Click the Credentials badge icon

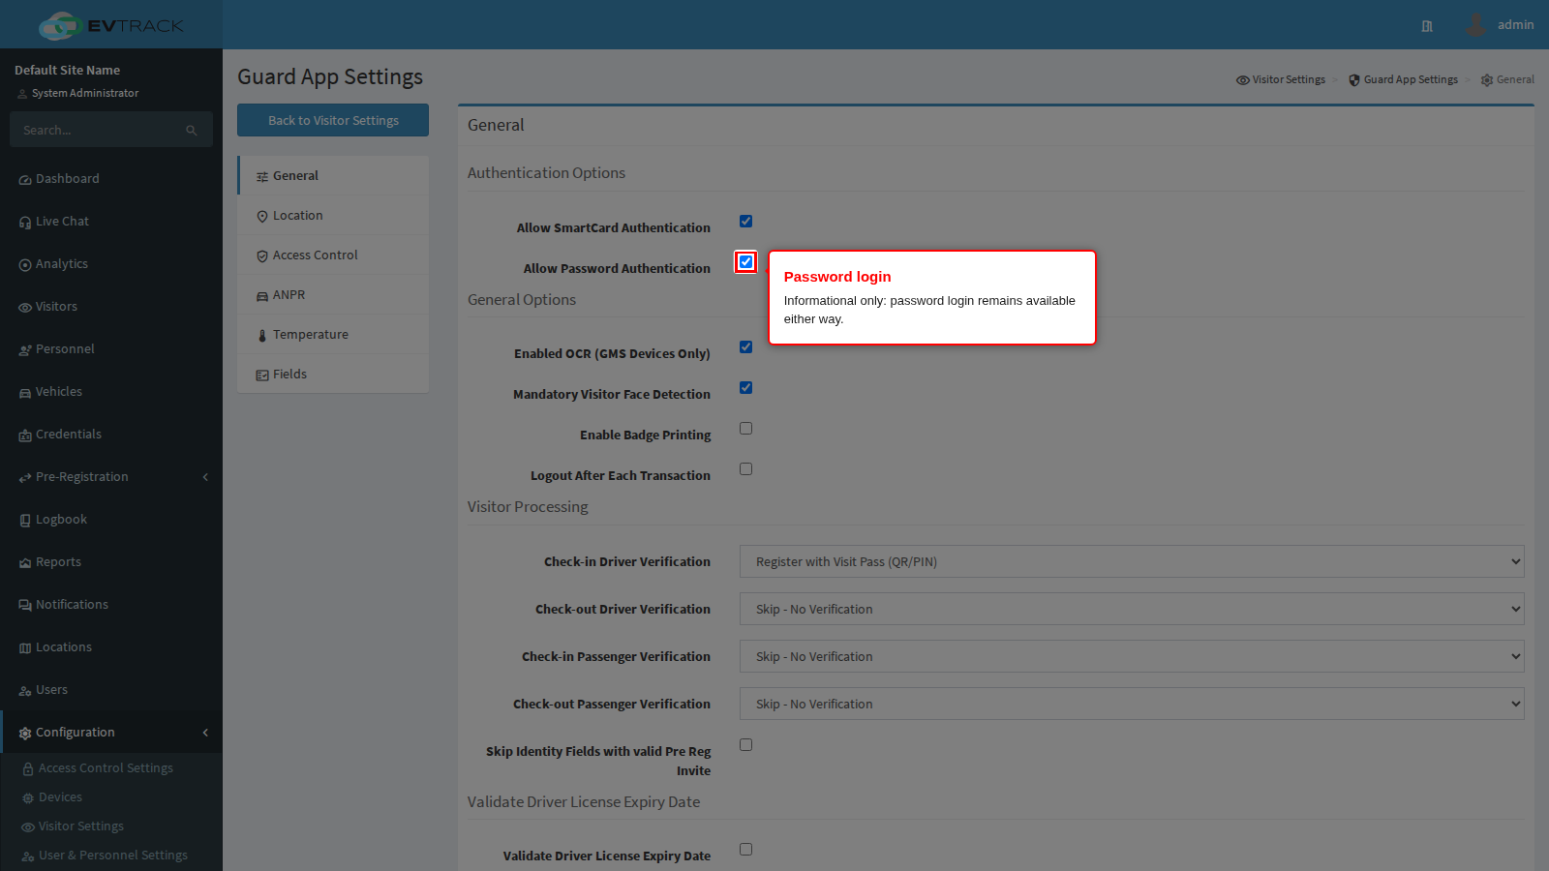(x=25, y=435)
